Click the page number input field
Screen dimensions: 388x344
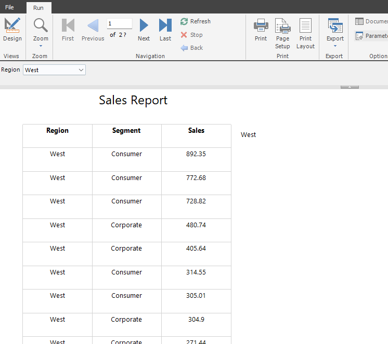(x=120, y=24)
